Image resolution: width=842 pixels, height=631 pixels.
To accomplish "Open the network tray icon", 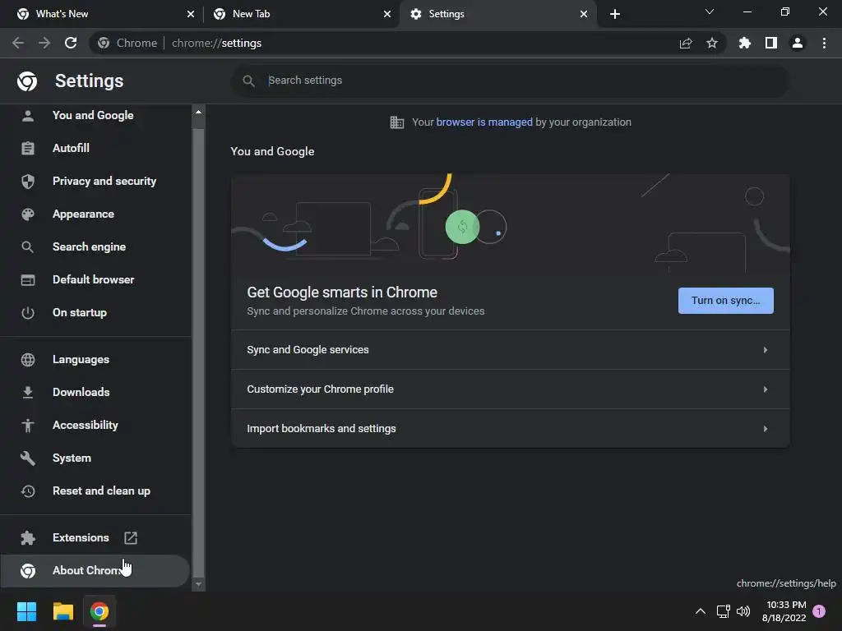I will (x=724, y=611).
